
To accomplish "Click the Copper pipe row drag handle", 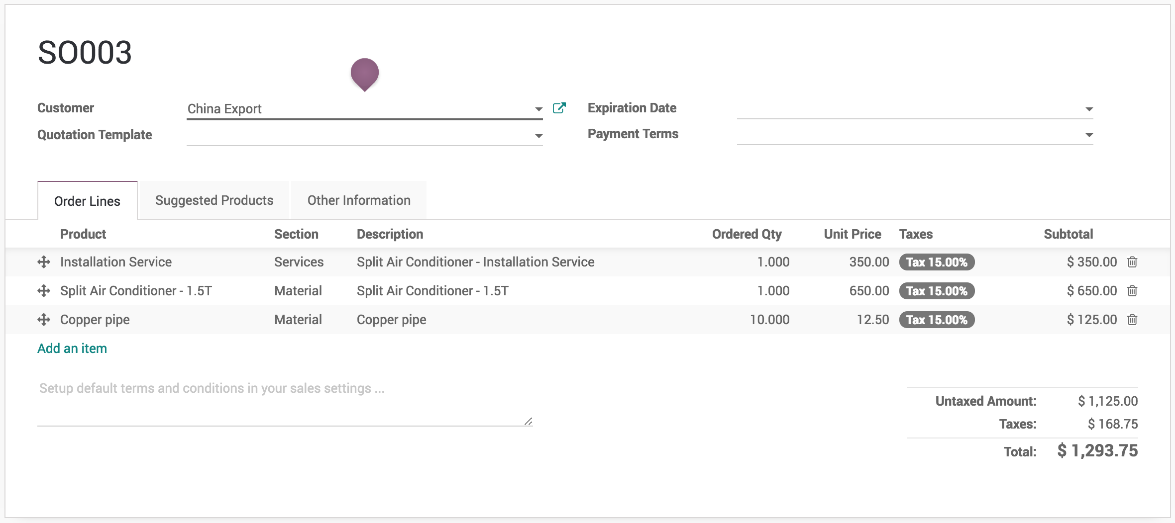I will click(x=44, y=320).
